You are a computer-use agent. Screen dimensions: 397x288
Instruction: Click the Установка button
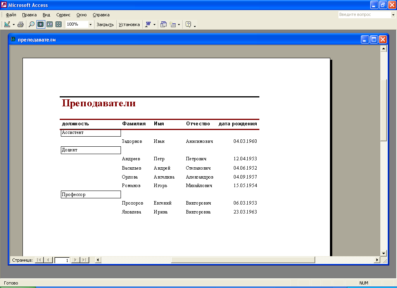point(129,24)
